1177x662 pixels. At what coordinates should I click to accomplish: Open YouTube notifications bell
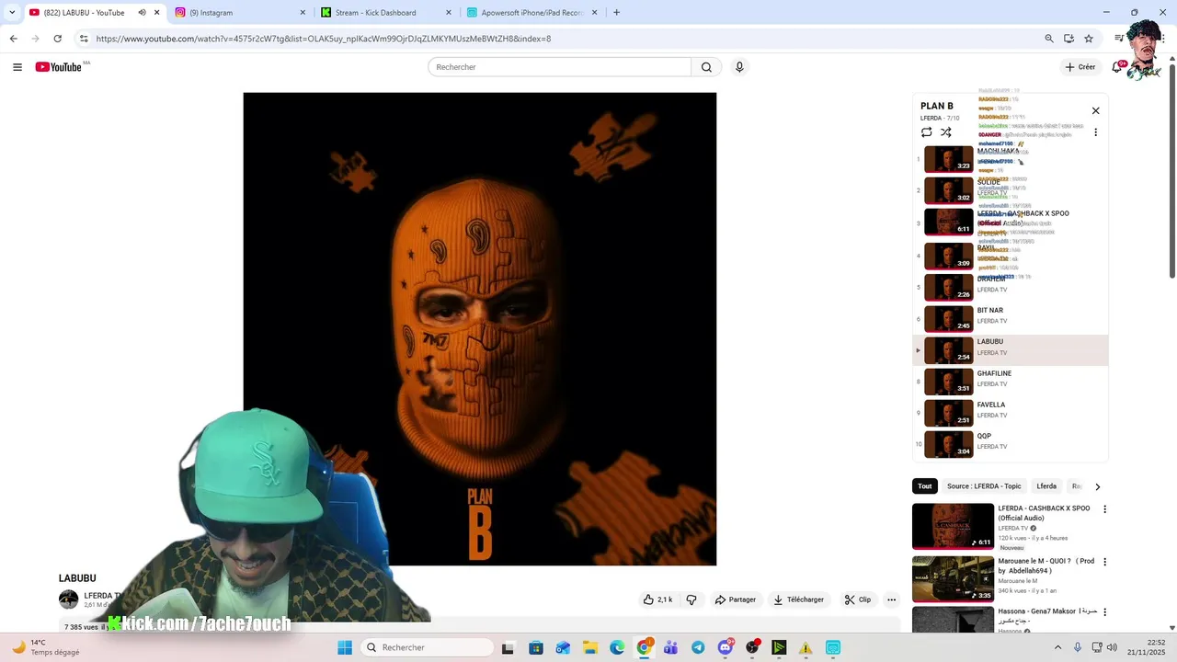click(x=1117, y=67)
